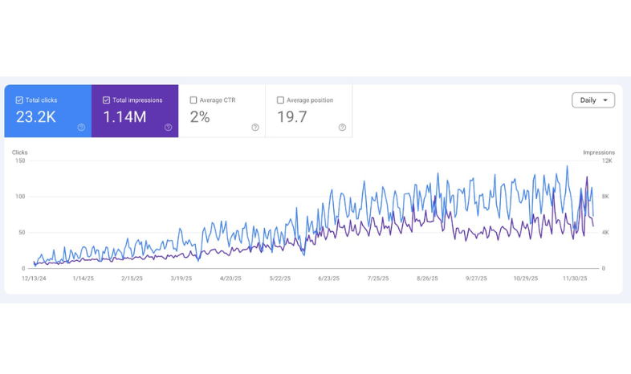631x374 pixels.
Task: Click help icon on Total impressions card
Action: 168,128
